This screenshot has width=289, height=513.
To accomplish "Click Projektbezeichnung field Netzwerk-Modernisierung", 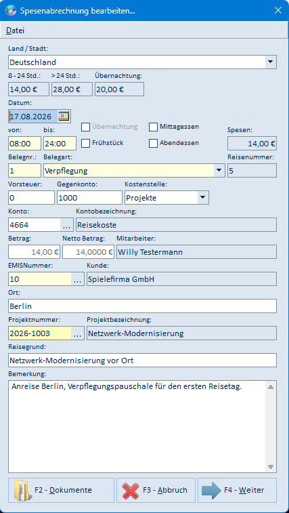I will 181,333.
